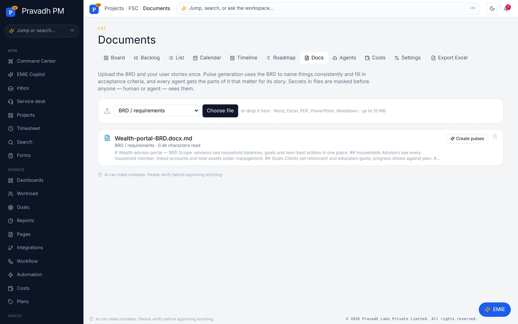Screen dimensions: 518x324
Task: Switch to the Backlog tab
Action: 147,58
